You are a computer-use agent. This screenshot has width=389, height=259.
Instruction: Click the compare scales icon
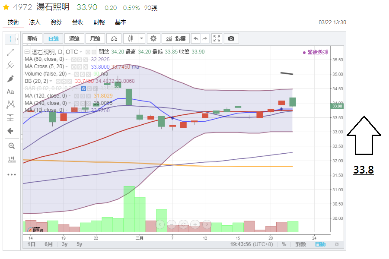(114, 39)
